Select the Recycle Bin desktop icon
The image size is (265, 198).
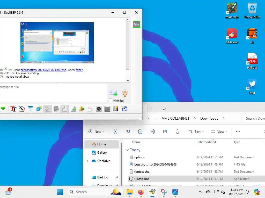252,10
